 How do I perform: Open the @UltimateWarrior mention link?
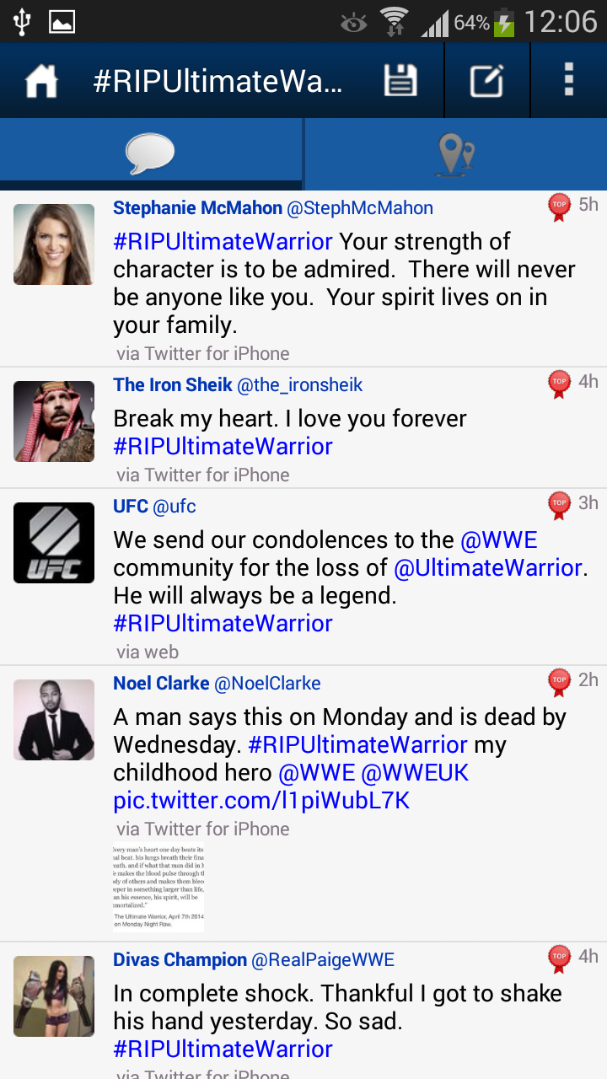point(488,567)
